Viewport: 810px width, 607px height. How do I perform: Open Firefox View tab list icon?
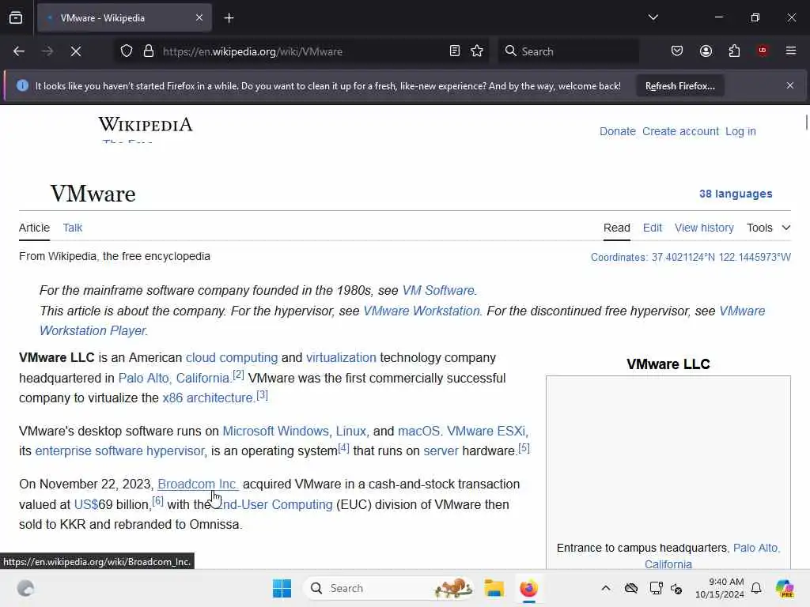[16, 17]
